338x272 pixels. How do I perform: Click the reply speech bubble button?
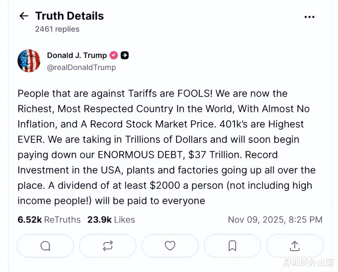(45, 246)
